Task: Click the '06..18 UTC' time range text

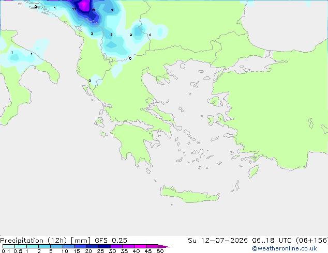Action: click(272, 241)
